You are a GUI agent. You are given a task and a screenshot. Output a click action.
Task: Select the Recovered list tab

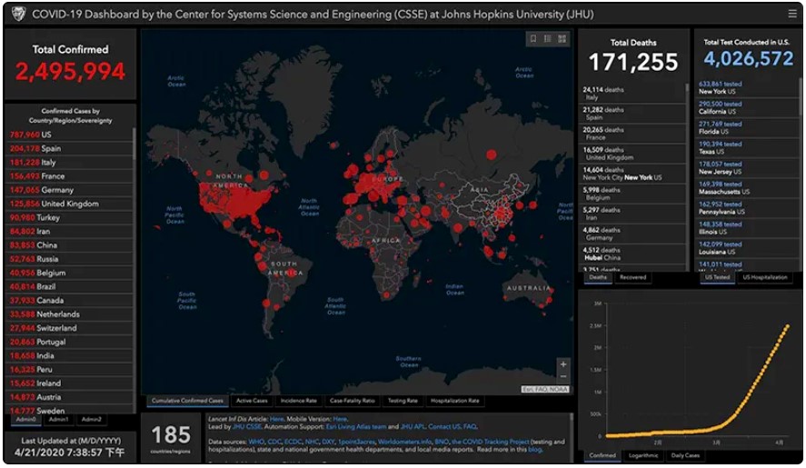[632, 277]
